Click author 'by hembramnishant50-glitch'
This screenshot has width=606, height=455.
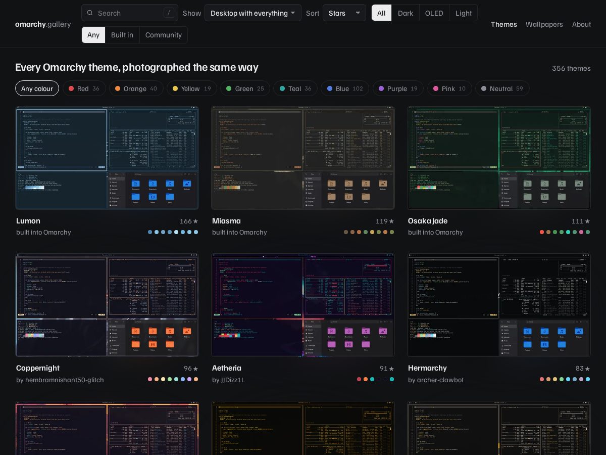(60, 380)
